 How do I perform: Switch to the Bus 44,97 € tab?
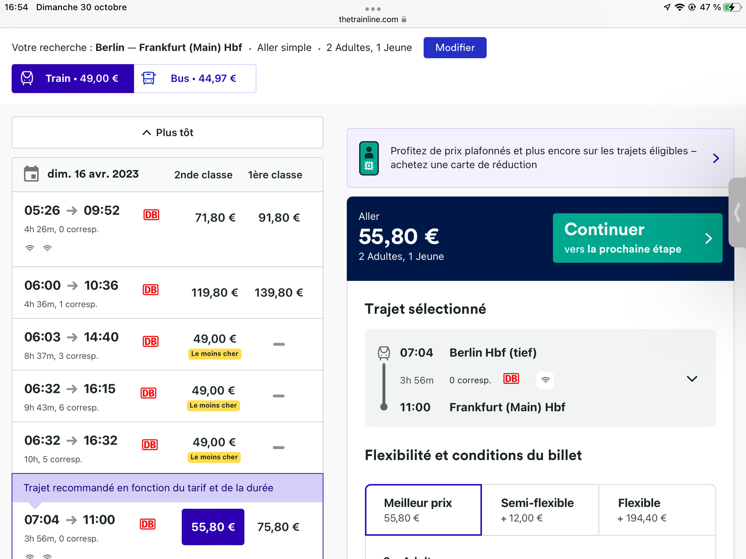point(195,78)
